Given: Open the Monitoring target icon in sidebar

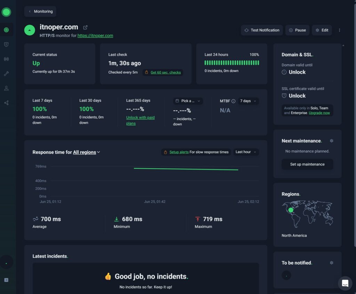Looking at the screenshot, I should (x=6, y=30).
